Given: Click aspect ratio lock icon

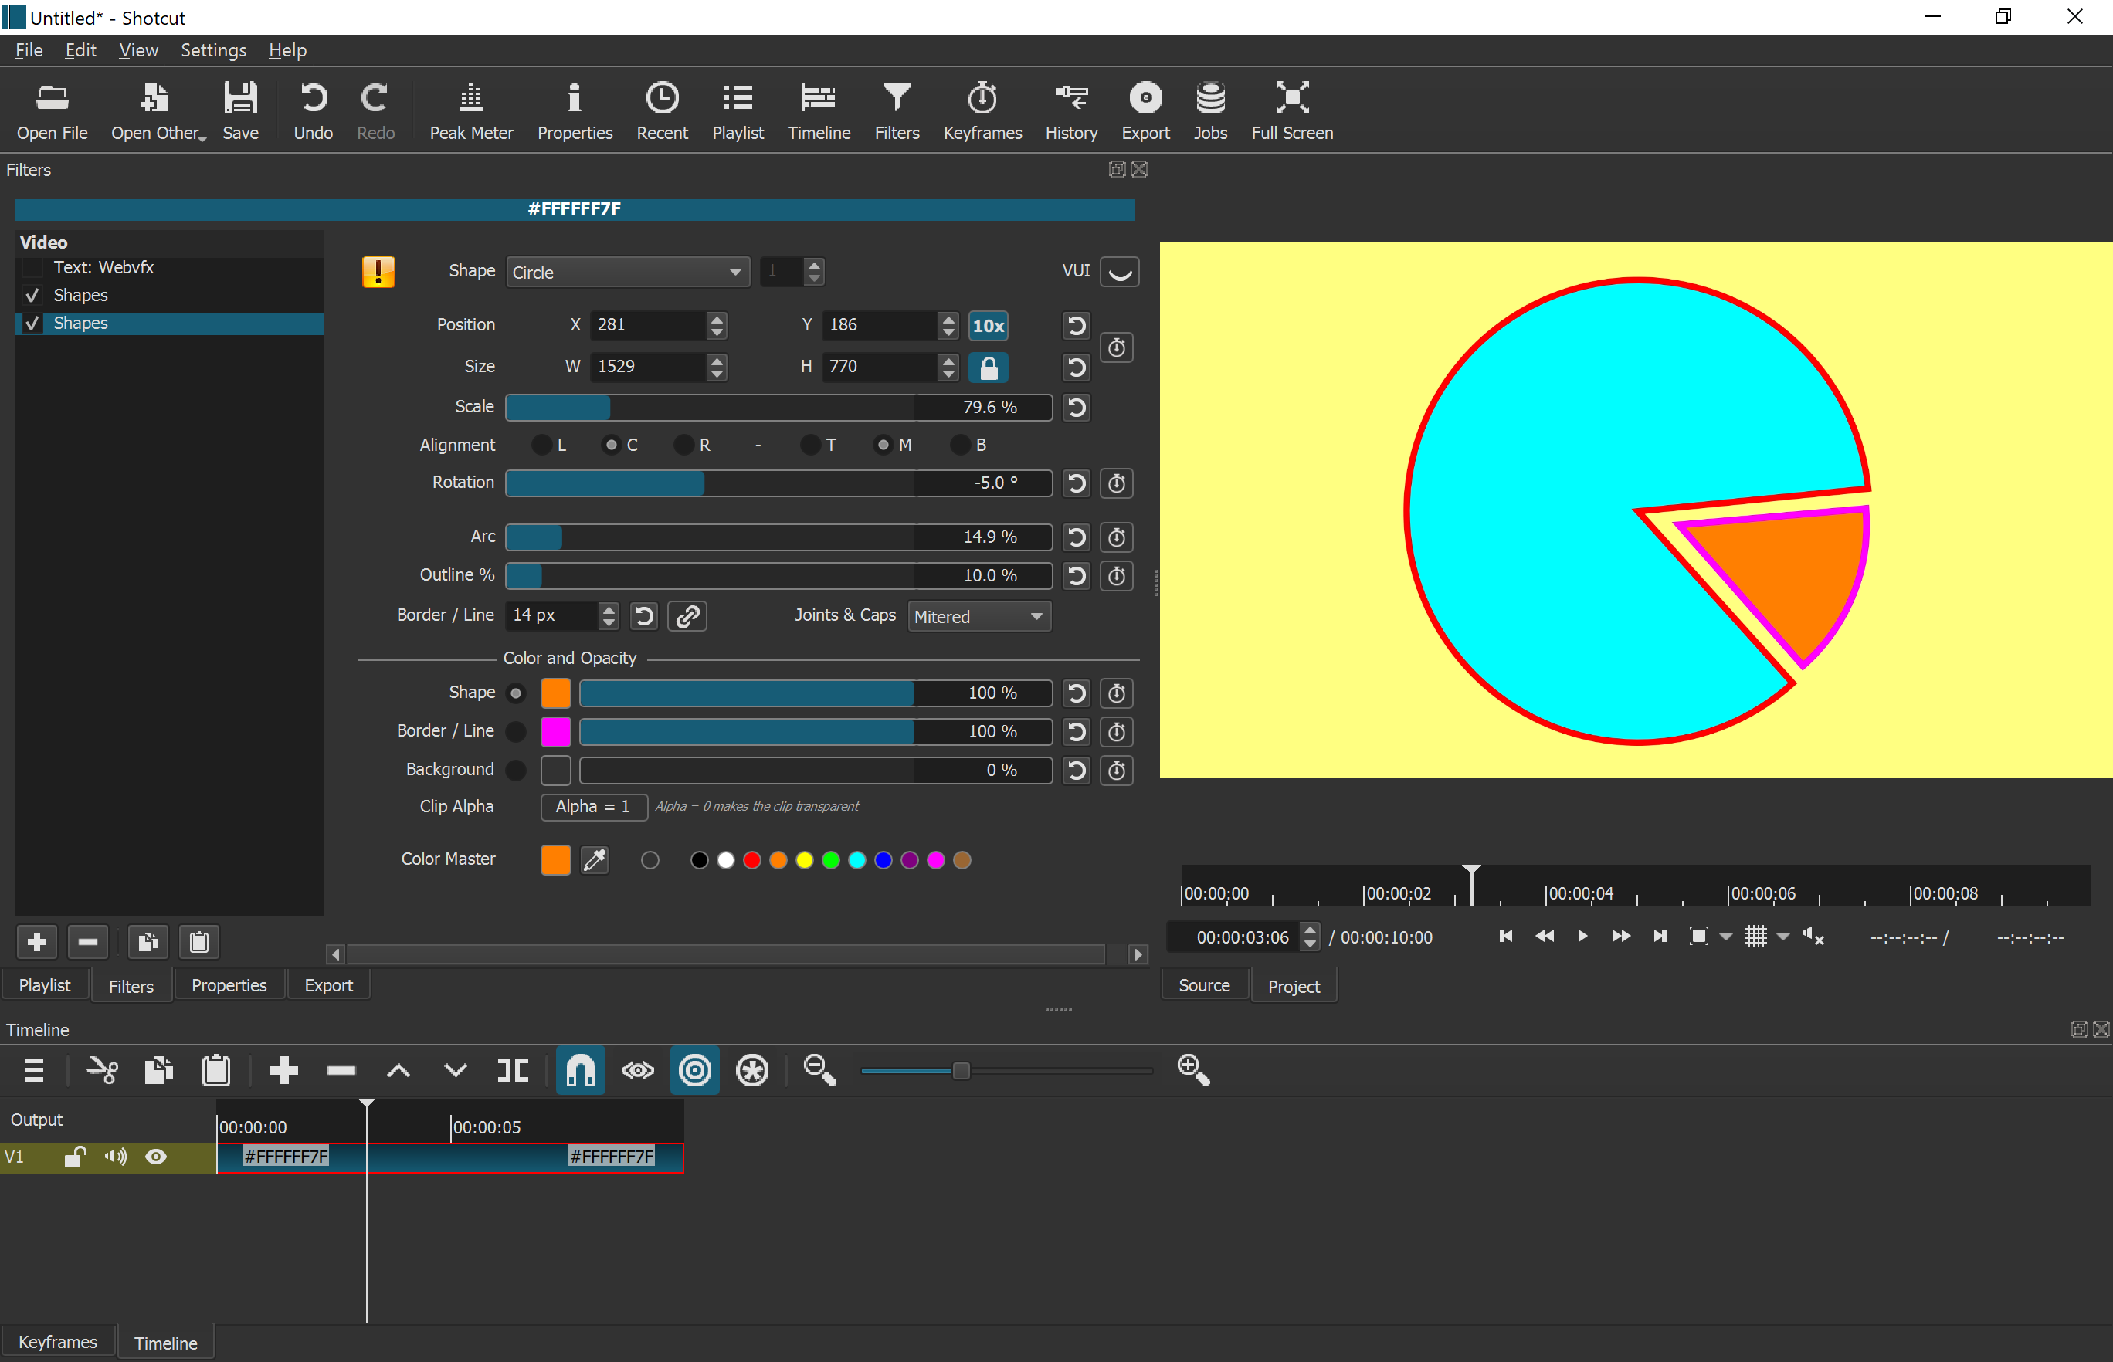Looking at the screenshot, I should click(988, 367).
